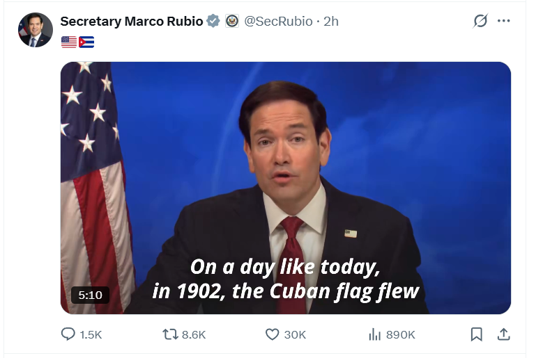Open replies via the 1.5K count
Viewport: 543px width, 358px height.
click(91, 334)
